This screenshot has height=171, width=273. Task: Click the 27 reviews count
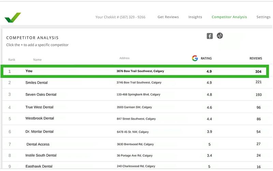coord(258,144)
